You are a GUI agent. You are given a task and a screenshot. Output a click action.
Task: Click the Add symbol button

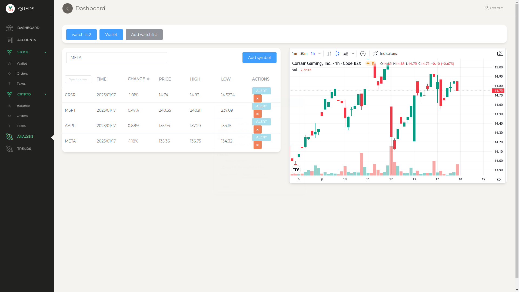(259, 58)
